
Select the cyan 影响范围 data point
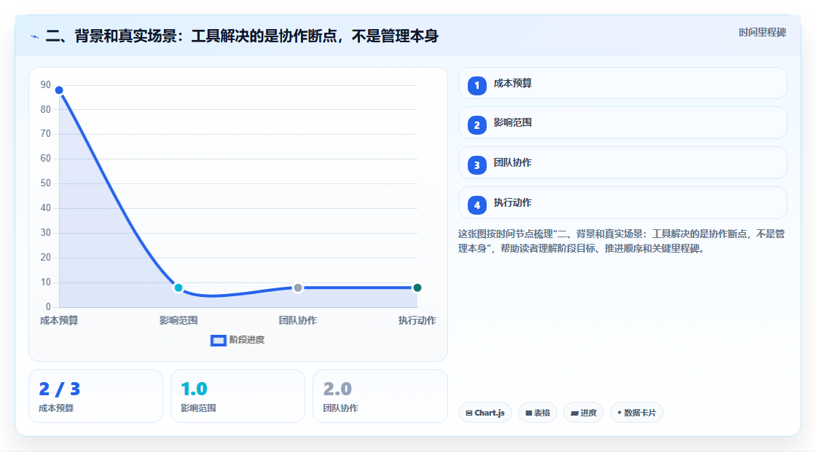click(178, 288)
